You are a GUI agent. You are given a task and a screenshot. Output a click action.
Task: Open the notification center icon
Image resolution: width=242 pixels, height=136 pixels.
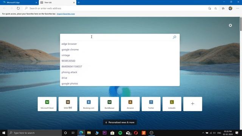tap(237, 133)
